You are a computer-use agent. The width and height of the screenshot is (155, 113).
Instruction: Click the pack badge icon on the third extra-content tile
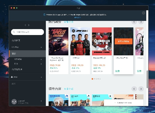[110, 96]
